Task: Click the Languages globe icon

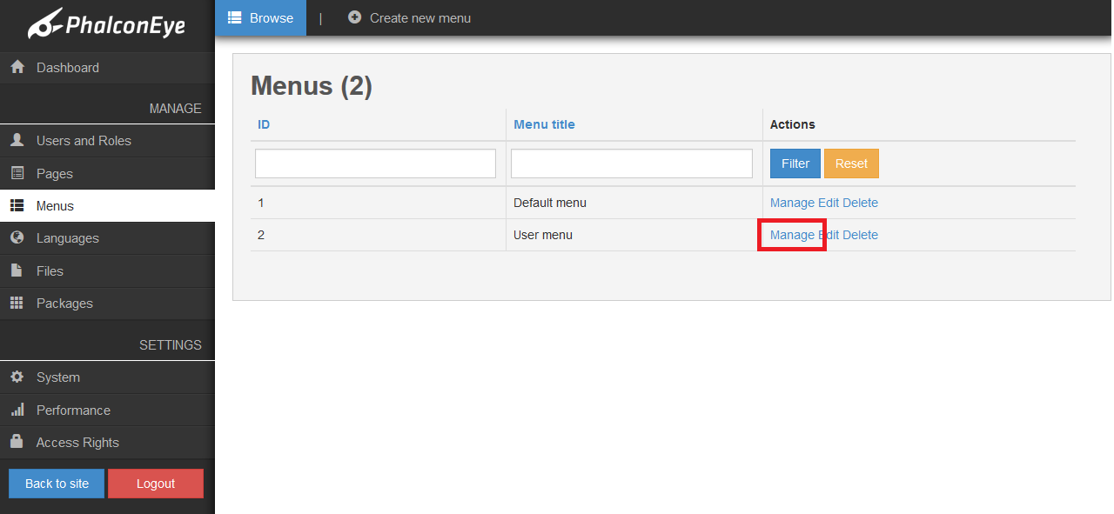Action: click(x=17, y=237)
